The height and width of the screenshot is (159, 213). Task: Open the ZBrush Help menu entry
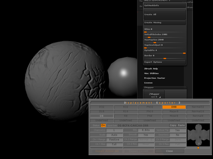(151, 69)
